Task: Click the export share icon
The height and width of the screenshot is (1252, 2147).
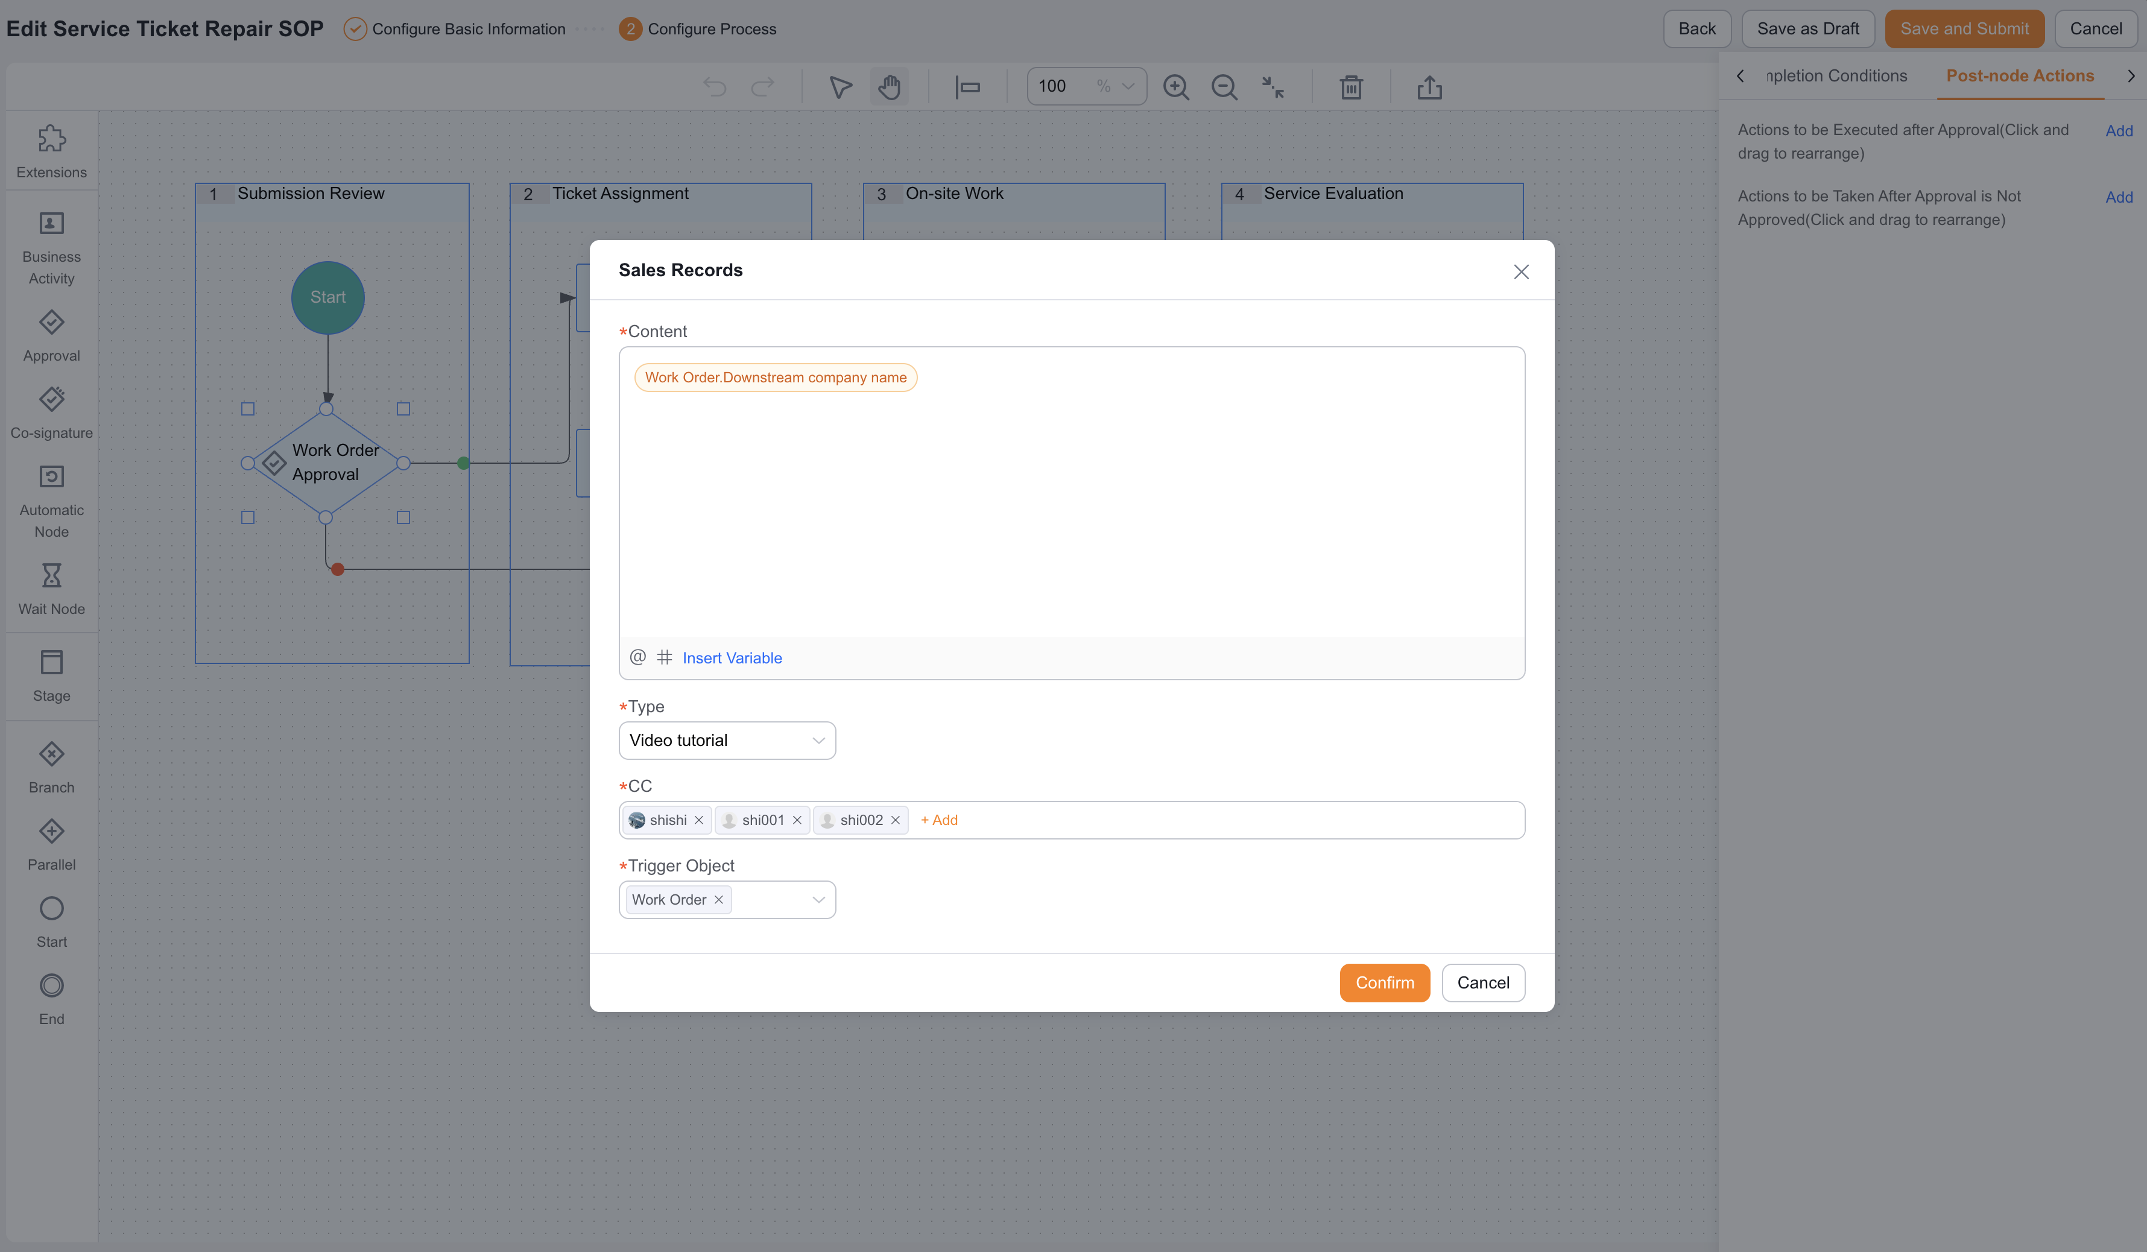Action: point(1430,87)
